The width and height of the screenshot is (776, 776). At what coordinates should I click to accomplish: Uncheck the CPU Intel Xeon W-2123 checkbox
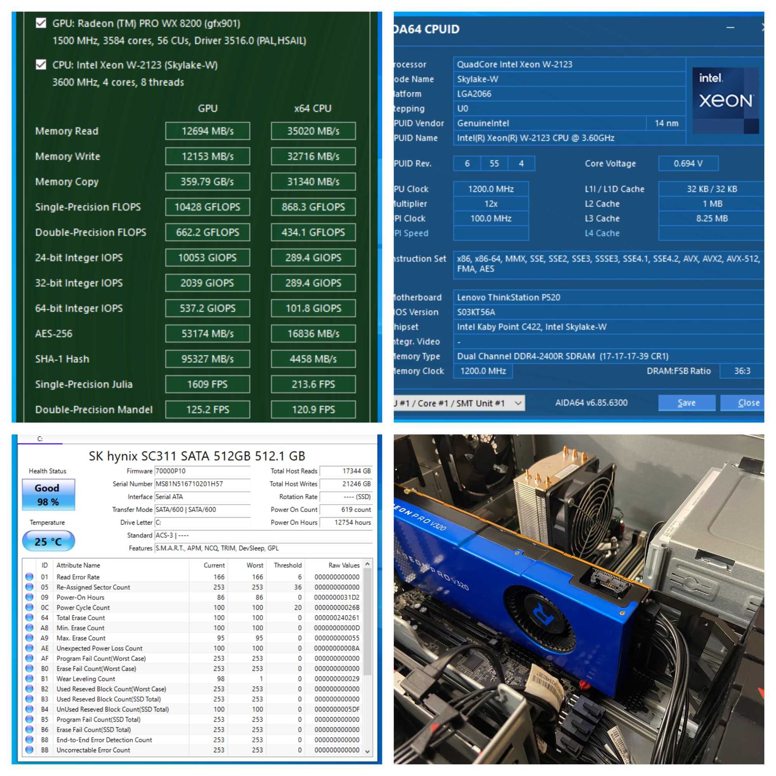(41, 64)
